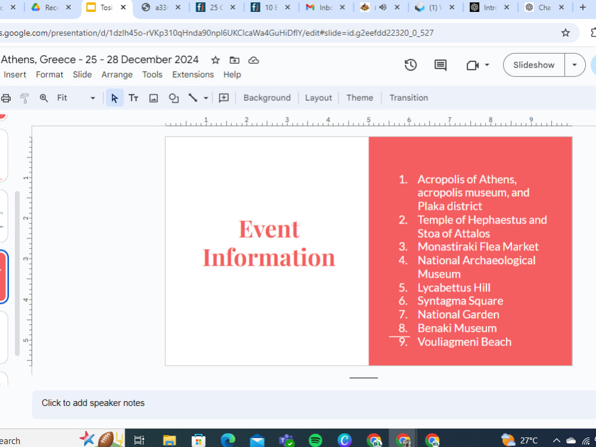Open Microsoft Store from taskbar
Screen dimensions: 596x447
pyautogui.click(x=198, y=440)
